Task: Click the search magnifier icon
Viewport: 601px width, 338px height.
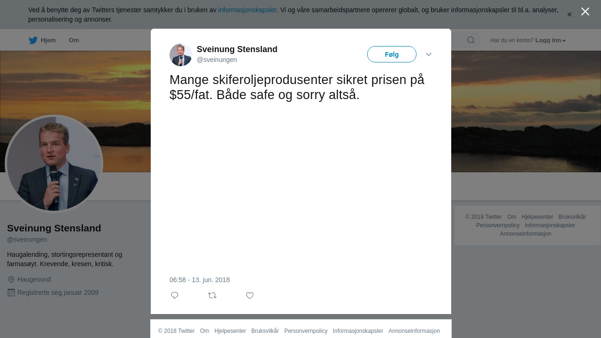Action: tap(471, 40)
